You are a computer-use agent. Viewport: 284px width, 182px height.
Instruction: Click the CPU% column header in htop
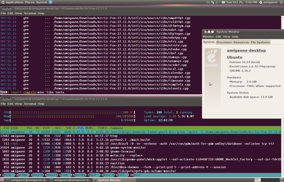coord(81,128)
